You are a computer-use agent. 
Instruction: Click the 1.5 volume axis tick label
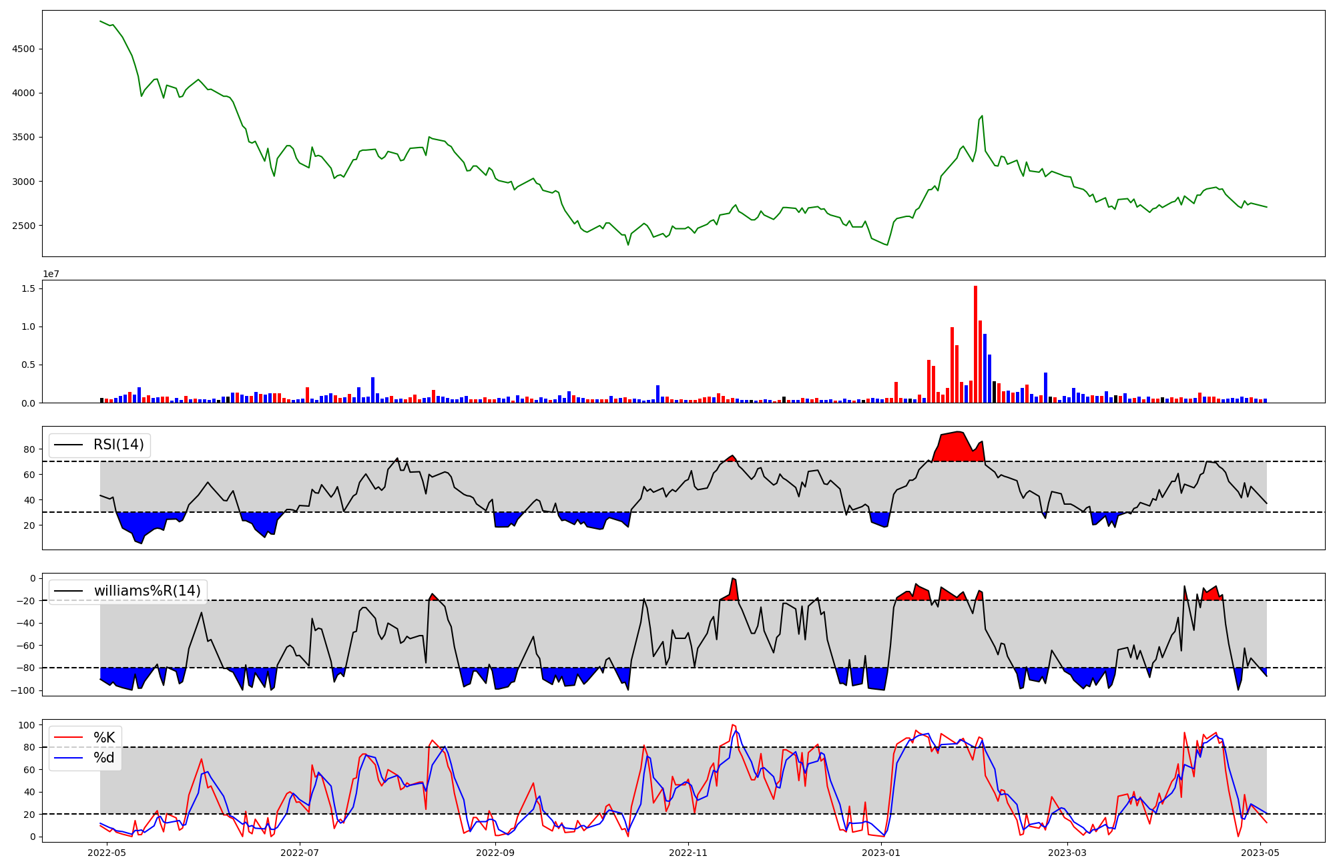point(29,288)
